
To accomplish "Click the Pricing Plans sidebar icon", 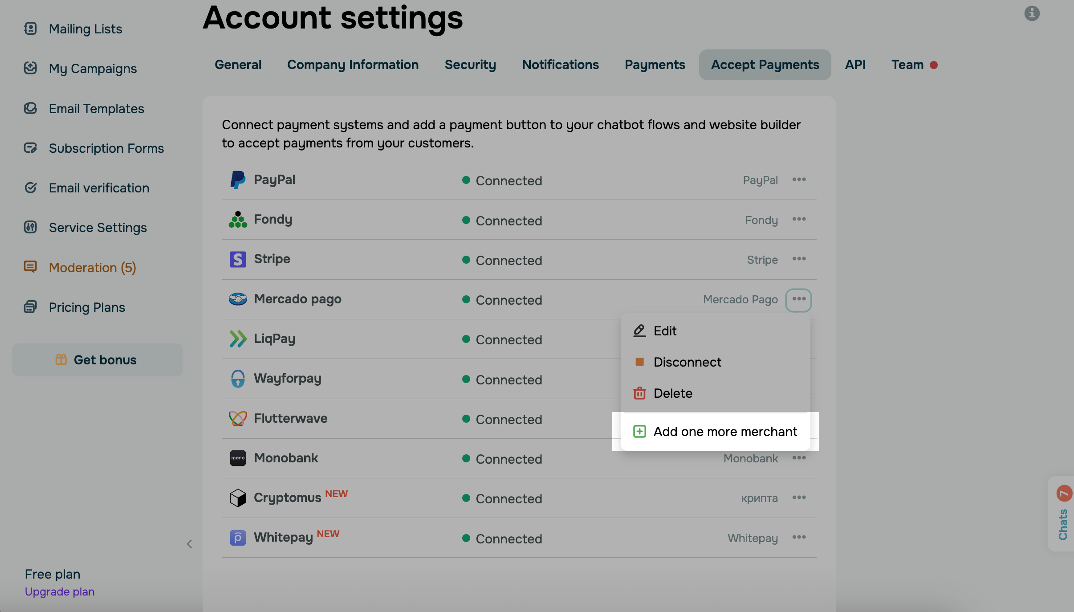I will tap(30, 307).
